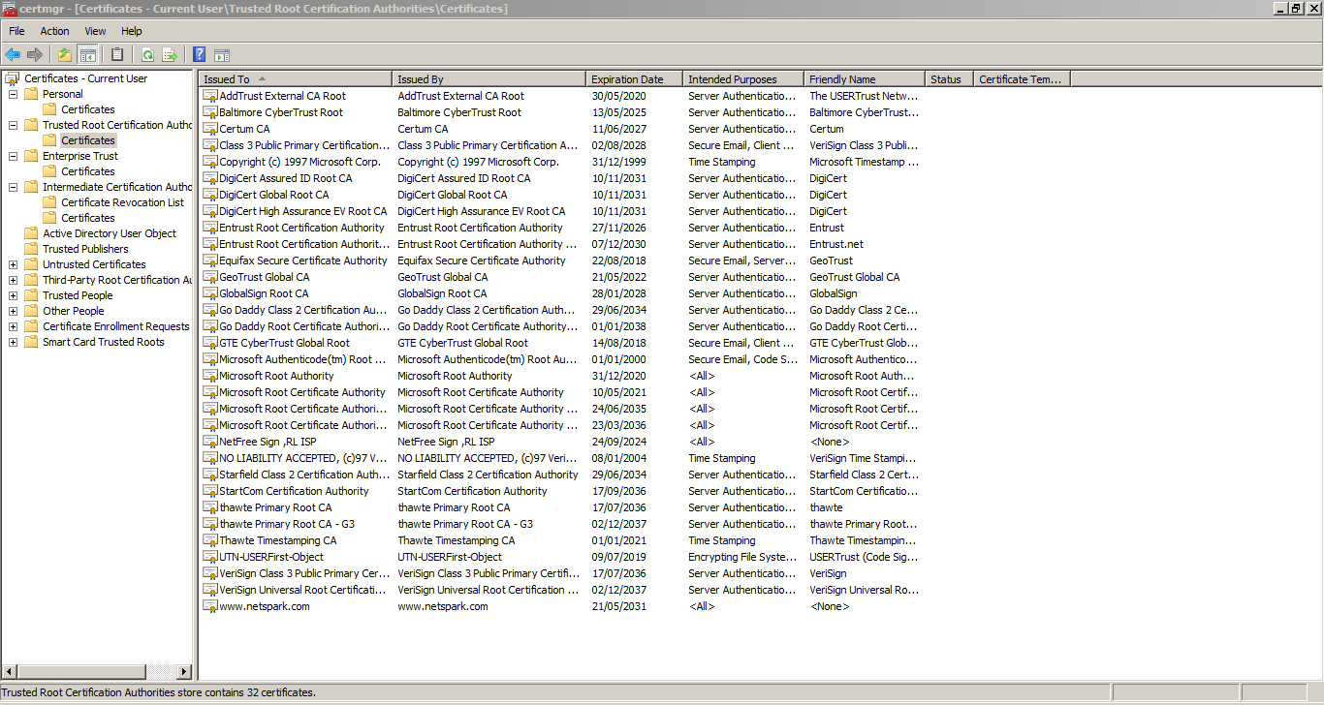This screenshot has height=705, width=1324.
Task: Click the tree pane scrollbar right arrow
Action: pyautogui.click(x=185, y=671)
